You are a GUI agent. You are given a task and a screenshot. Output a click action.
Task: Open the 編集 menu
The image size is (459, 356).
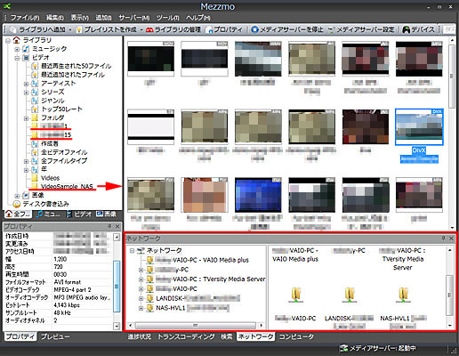(55, 18)
